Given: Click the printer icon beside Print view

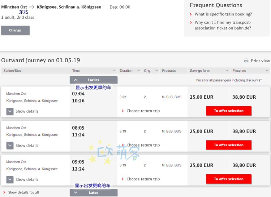Looking at the screenshot, I should 246,61.
